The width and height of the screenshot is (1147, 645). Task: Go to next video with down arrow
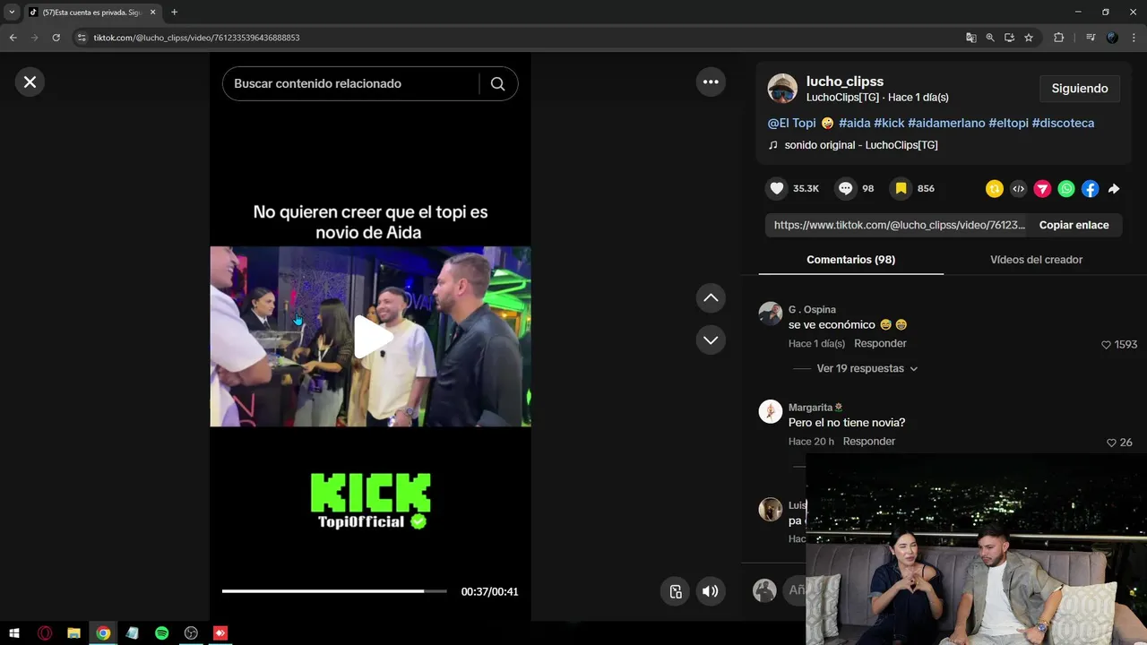coord(711,340)
